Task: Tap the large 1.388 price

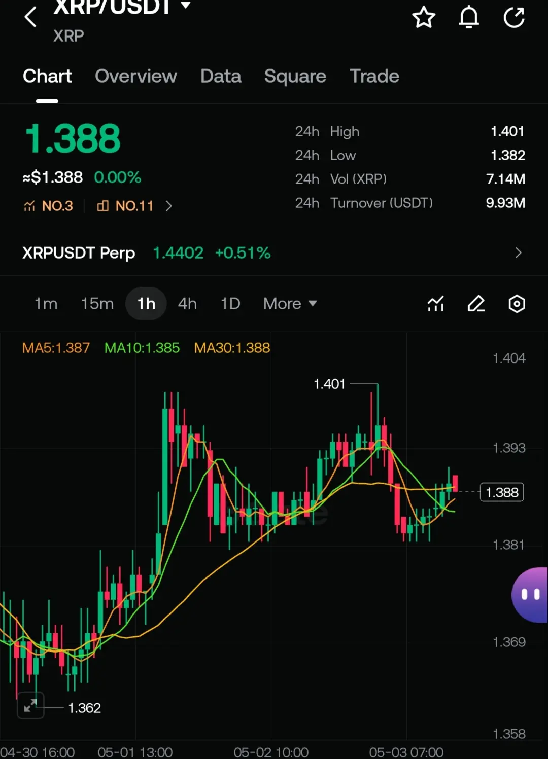Action: pyautogui.click(x=73, y=139)
